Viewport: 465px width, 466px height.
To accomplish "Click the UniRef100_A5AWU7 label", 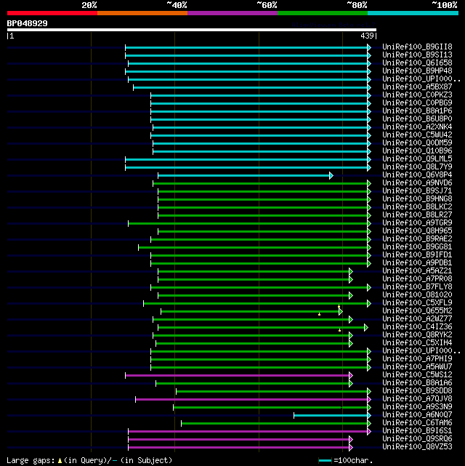I will pyautogui.click(x=417, y=366).
